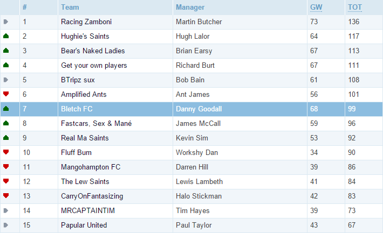Screen dimensions: 383x233
Task: Click the GW column header
Action: [x=316, y=8]
